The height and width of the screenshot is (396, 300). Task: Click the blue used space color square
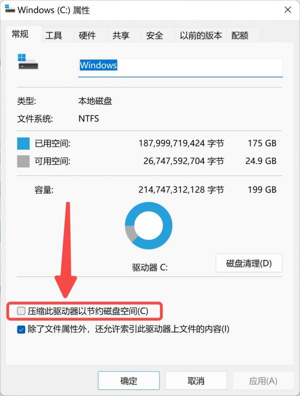[23, 143]
